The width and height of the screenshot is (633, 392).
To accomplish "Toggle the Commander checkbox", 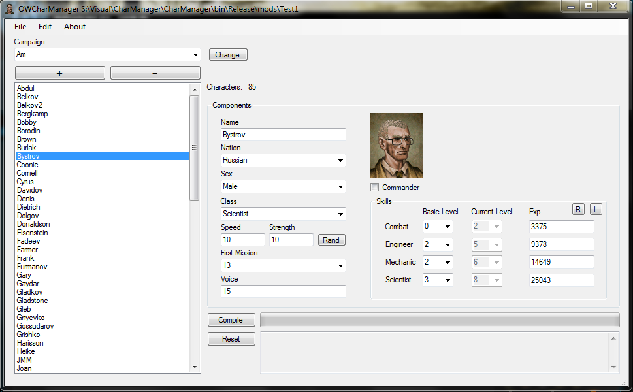I will tap(374, 188).
